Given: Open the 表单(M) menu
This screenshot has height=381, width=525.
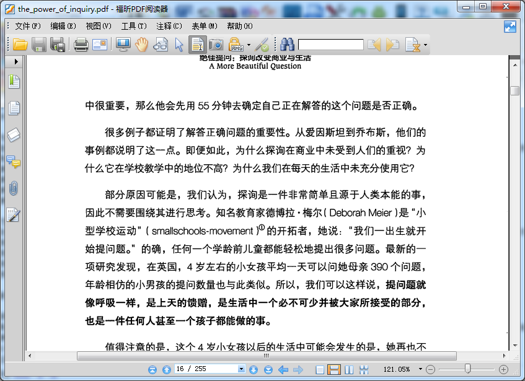Looking at the screenshot, I should pos(205,26).
